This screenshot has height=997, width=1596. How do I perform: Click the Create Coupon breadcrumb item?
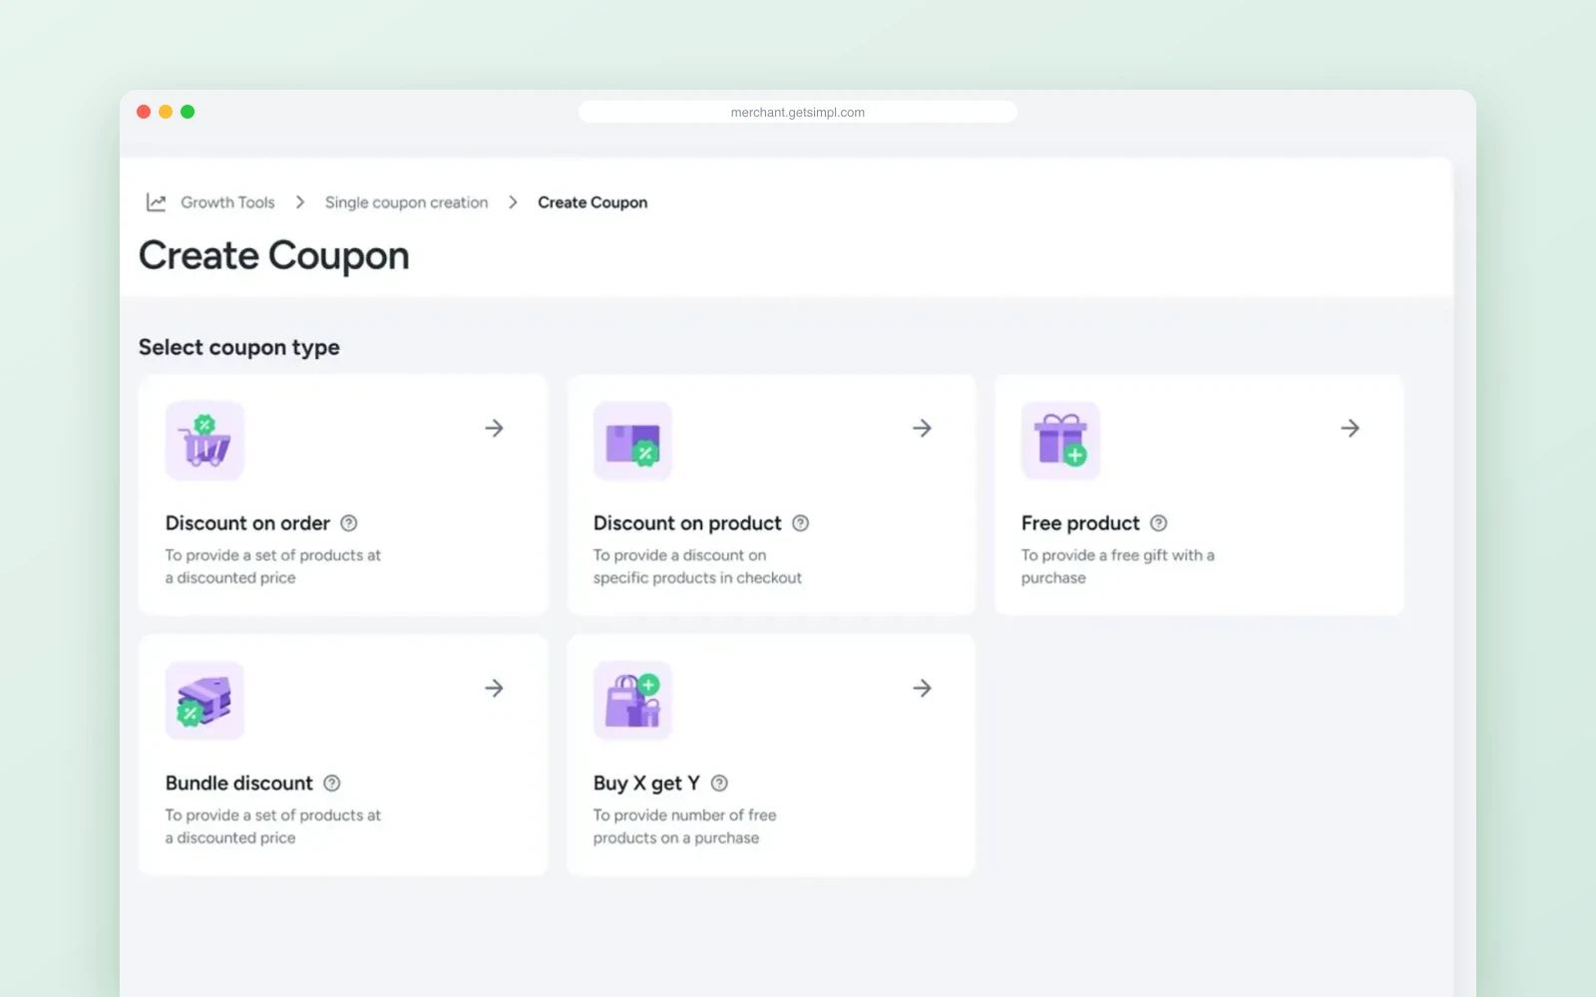point(593,202)
